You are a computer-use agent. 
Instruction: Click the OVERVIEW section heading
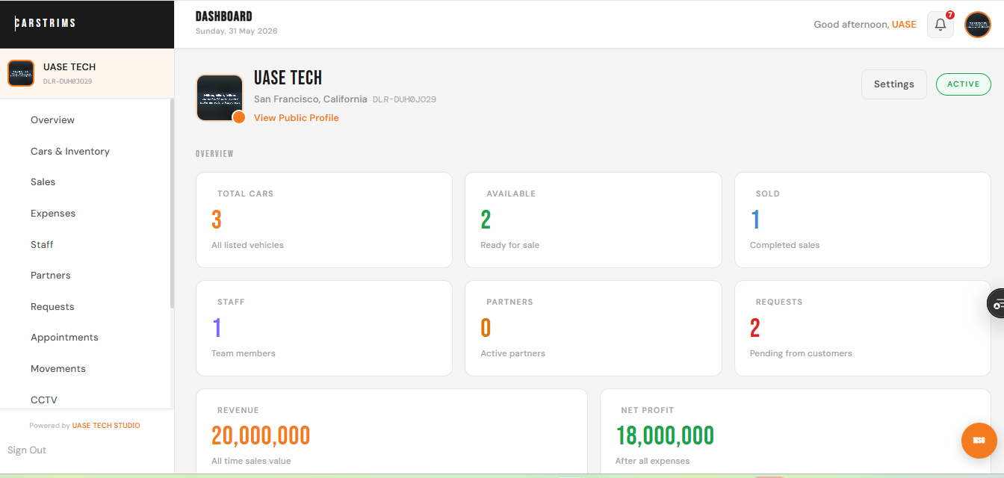click(214, 154)
